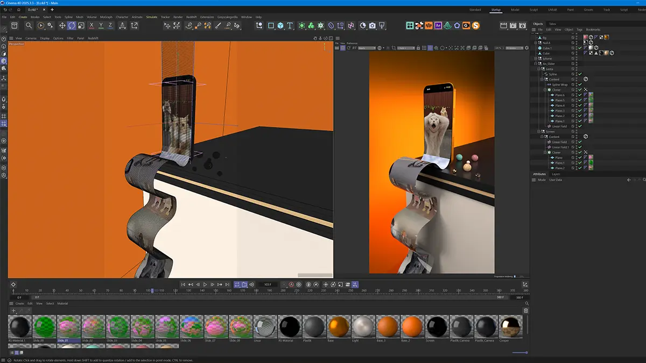
Task: Expand the Iphone object hierarchy
Action: pos(535,59)
